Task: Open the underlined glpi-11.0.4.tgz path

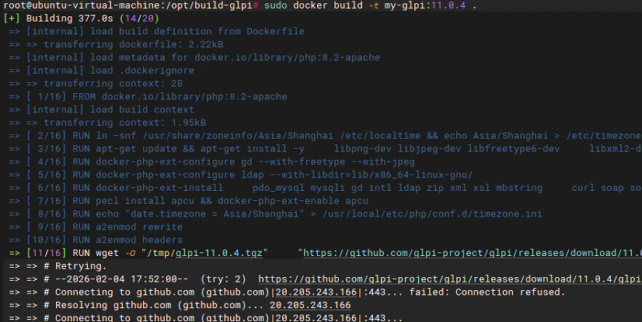Action: coord(219,254)
